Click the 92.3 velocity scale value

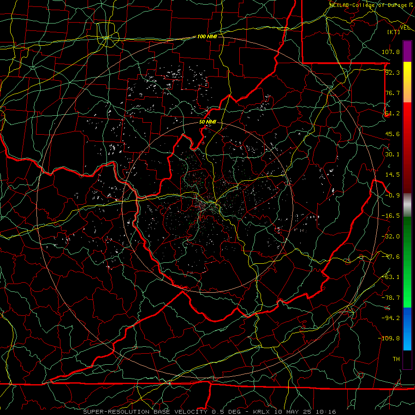click(x=392, y=72)
